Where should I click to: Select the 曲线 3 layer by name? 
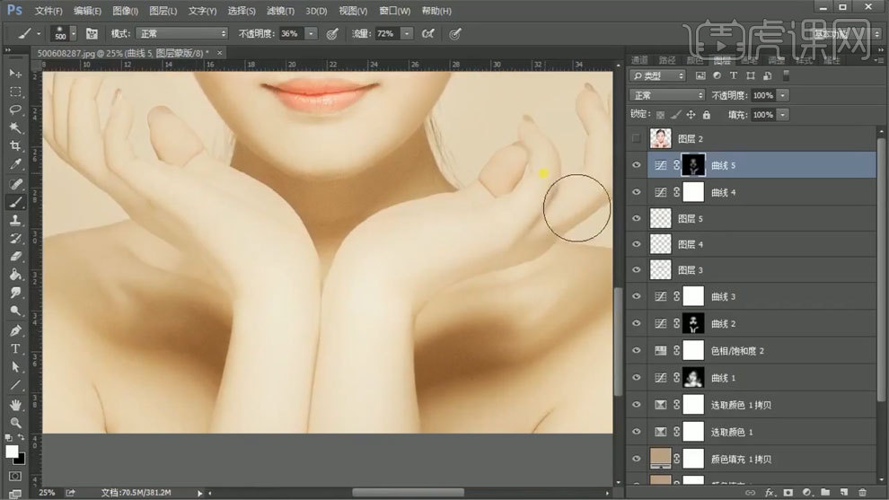pos(723,297)
